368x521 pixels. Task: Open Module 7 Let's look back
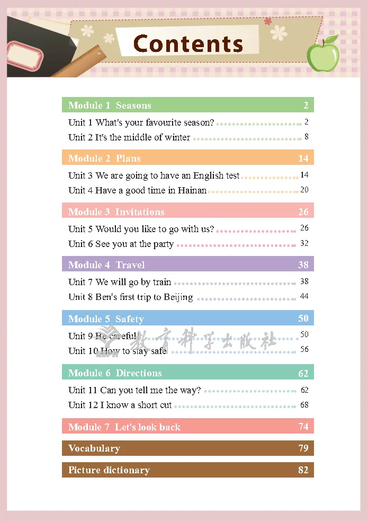click(187, 427)
